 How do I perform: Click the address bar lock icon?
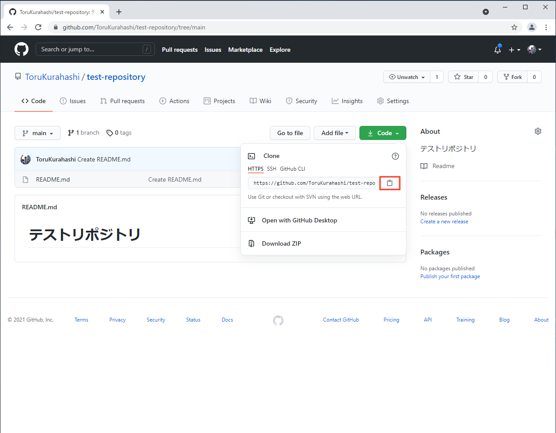click(x=55, y=27)
